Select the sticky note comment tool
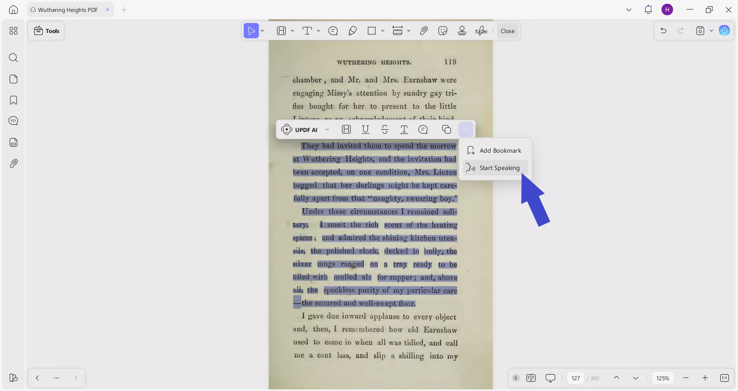738x391 pixels. (x=333, y=31)
